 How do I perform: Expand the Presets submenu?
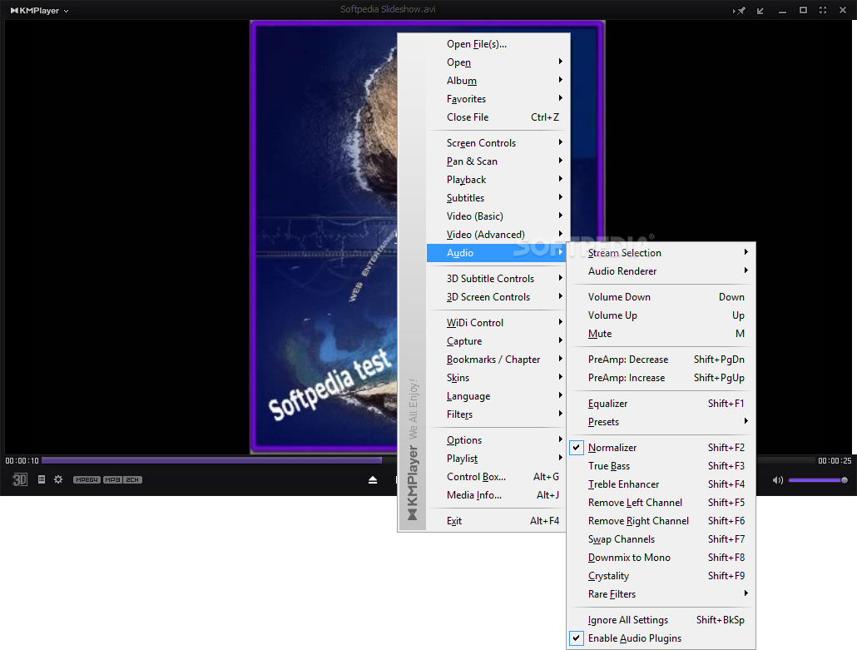click(x=661, y=422)
